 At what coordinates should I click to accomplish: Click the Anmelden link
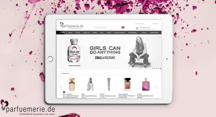pos(155,24)
